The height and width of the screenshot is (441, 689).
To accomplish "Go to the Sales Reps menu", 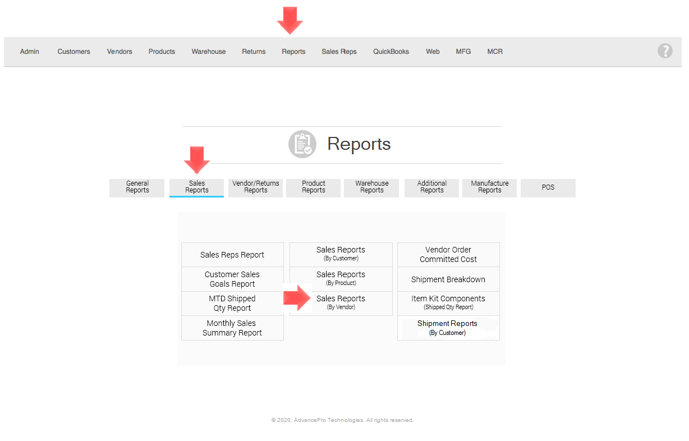I will (339, 52).
